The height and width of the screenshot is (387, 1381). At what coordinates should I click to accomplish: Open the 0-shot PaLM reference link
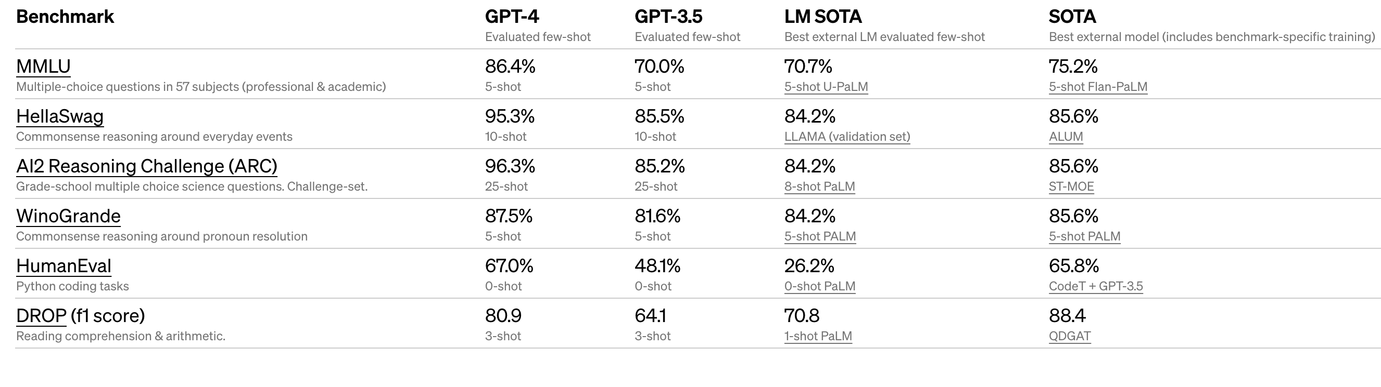pyautogui.click(x=820, y=286)
